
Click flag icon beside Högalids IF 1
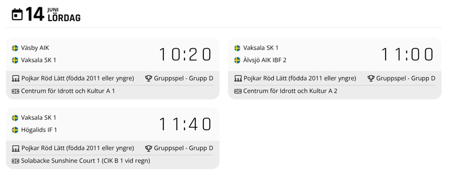click(15, 130)
